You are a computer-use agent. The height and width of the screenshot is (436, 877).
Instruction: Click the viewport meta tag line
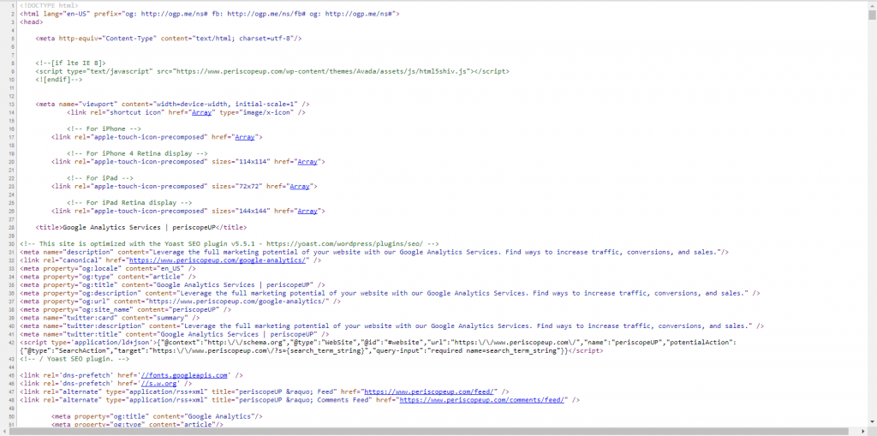[x=172, y=105]
